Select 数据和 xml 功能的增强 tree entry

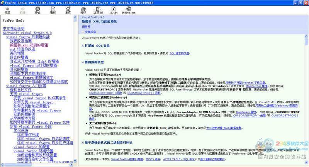click(x=29, y=45)
